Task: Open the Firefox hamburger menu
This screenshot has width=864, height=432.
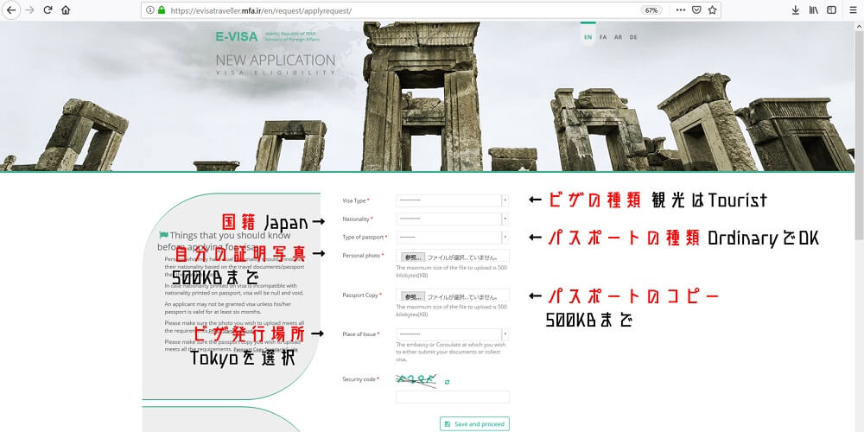Action: 853,10
